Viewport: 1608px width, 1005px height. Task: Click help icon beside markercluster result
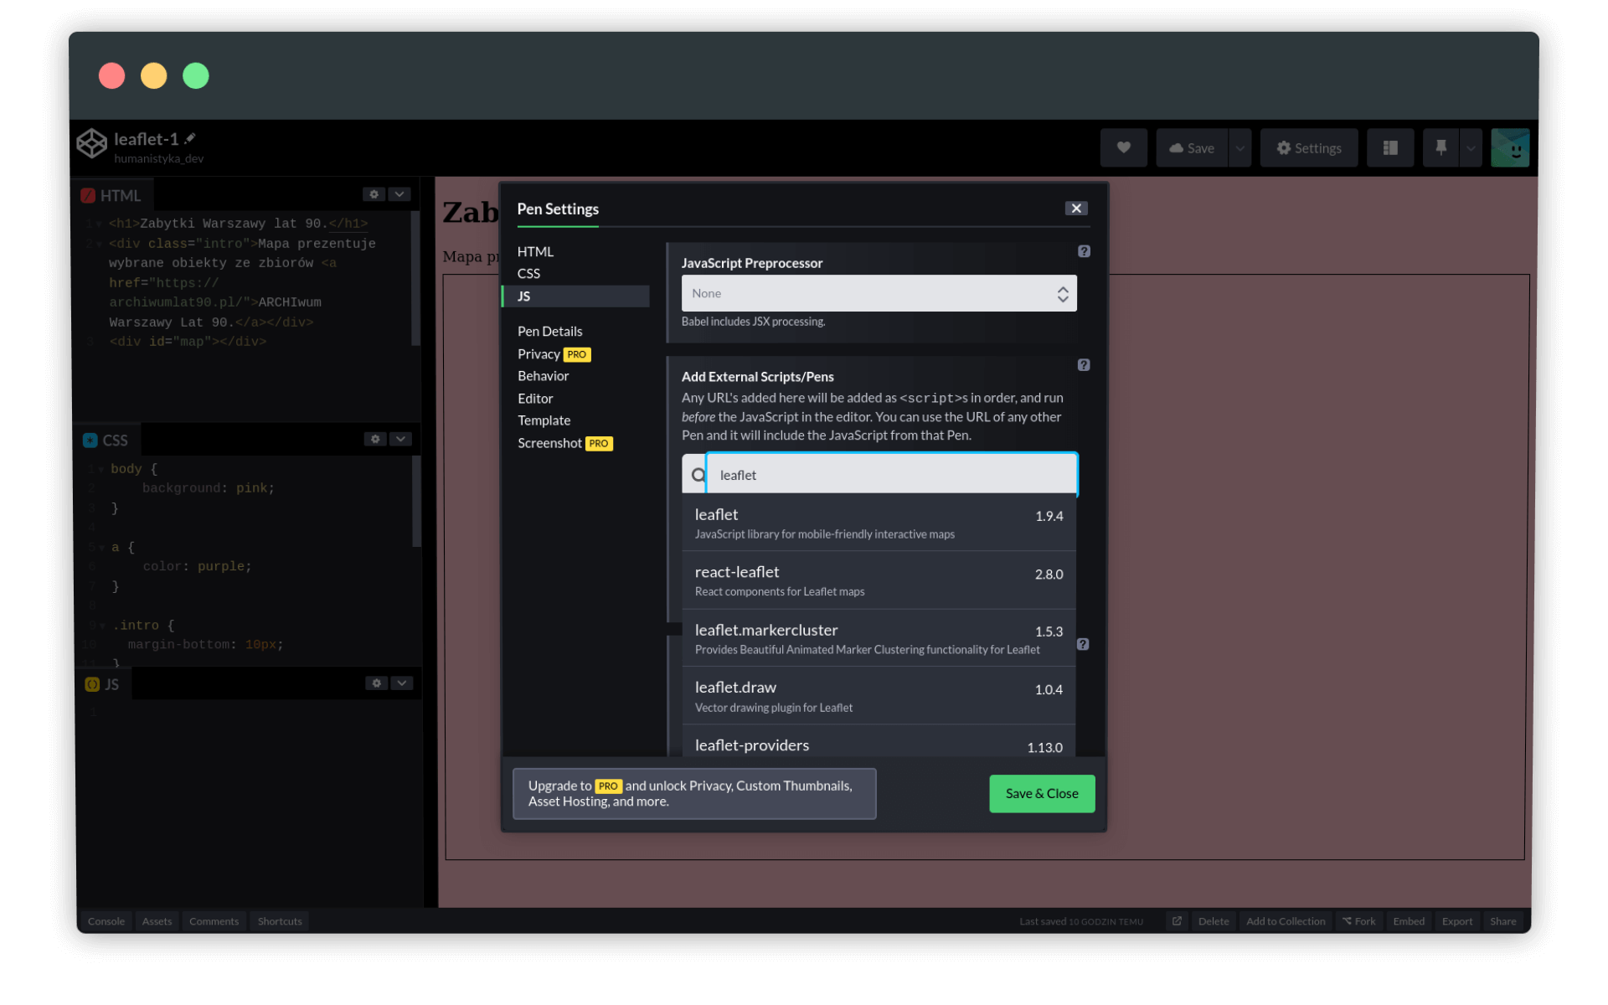[x=1083, y=644]
